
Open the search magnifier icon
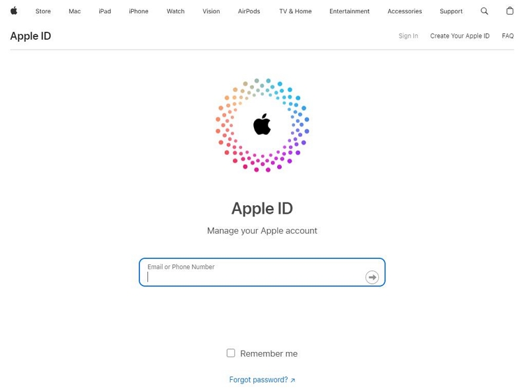coord(484,11)
